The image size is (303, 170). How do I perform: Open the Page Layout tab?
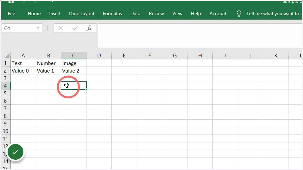pos(82,14)
